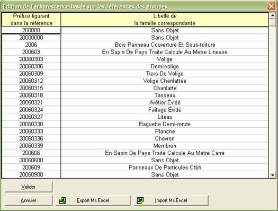Click the 'Tiers De Volige' label cell
This screenshot has height=211, width=278.
coord(165,74)
